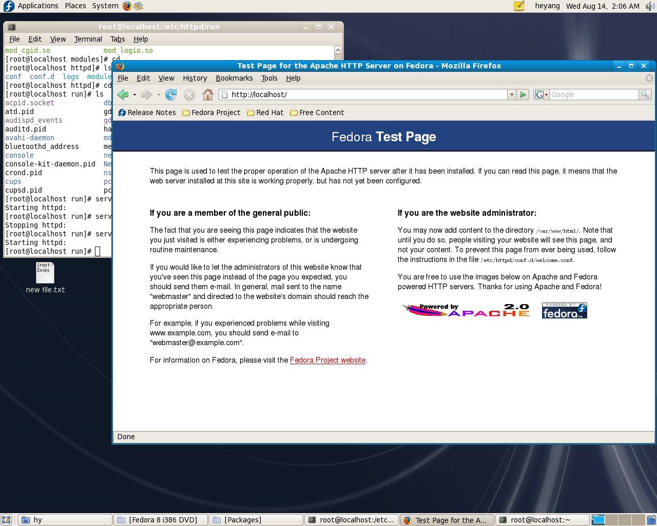The width and height of the screenshot is (657, 526).
Task: Switch to Packages taskbar window
Action: [x=256, y=520]
